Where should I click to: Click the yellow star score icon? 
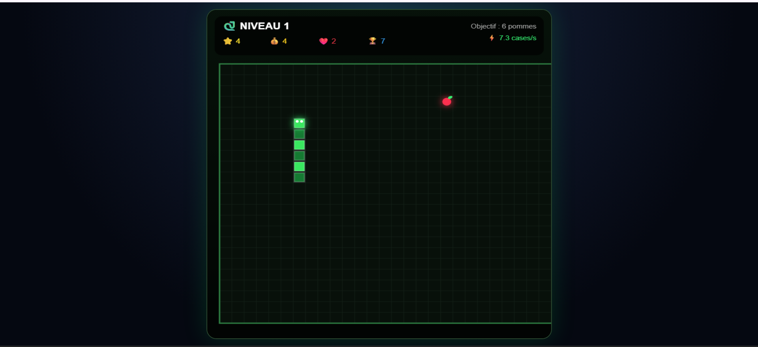click(227, 41)
